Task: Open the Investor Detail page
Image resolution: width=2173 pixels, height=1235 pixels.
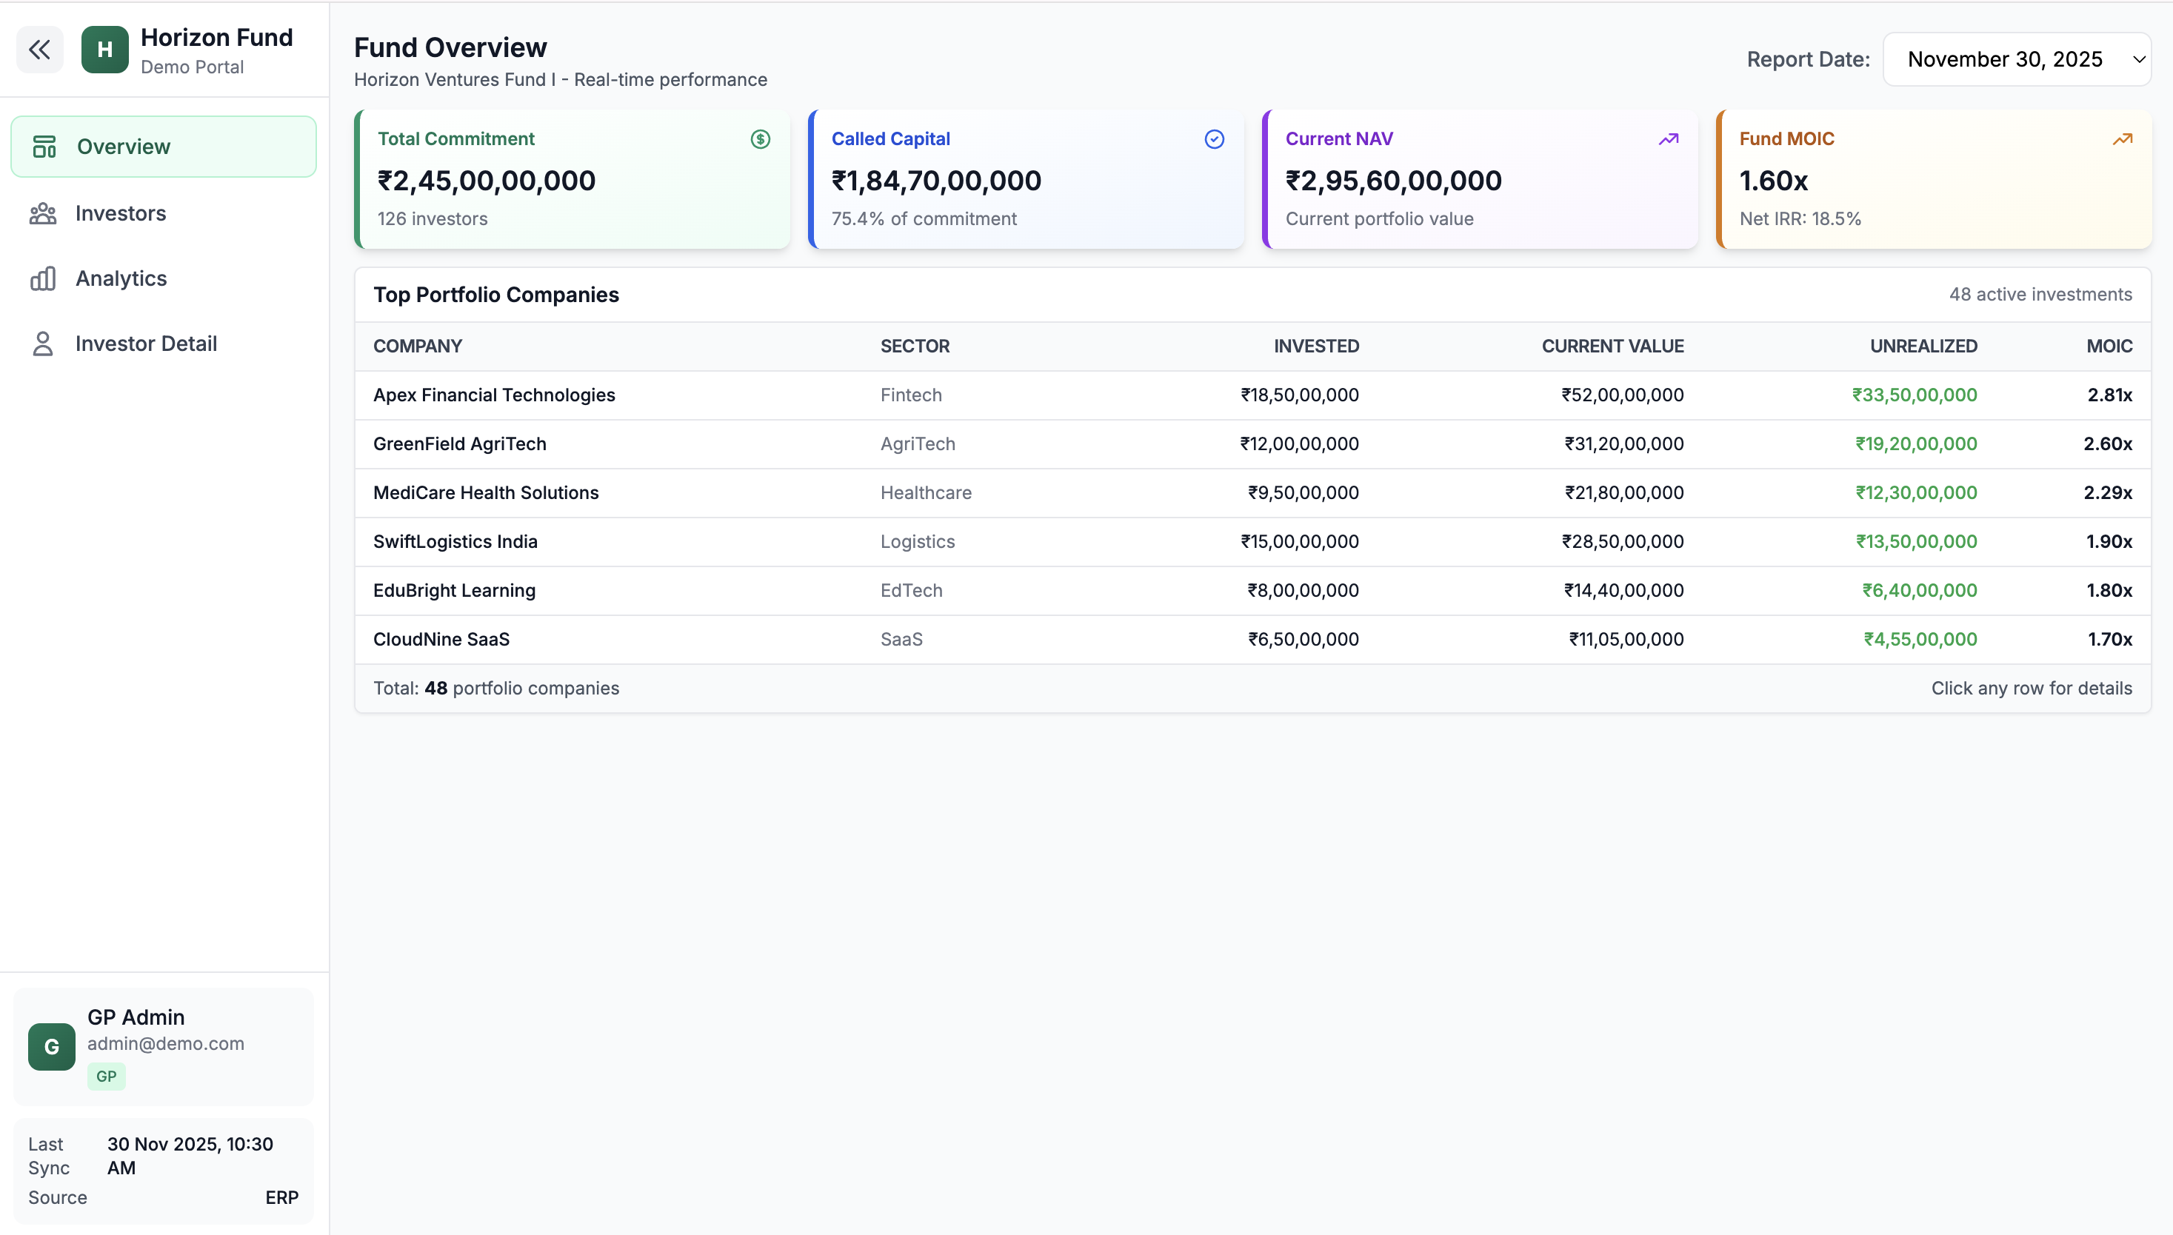Action: point(146,344)
